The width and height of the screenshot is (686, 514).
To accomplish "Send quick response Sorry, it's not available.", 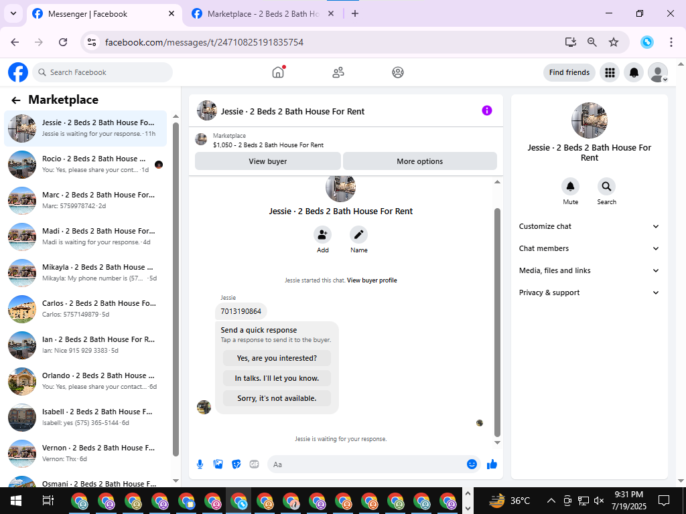I will (x=277, y=398).
